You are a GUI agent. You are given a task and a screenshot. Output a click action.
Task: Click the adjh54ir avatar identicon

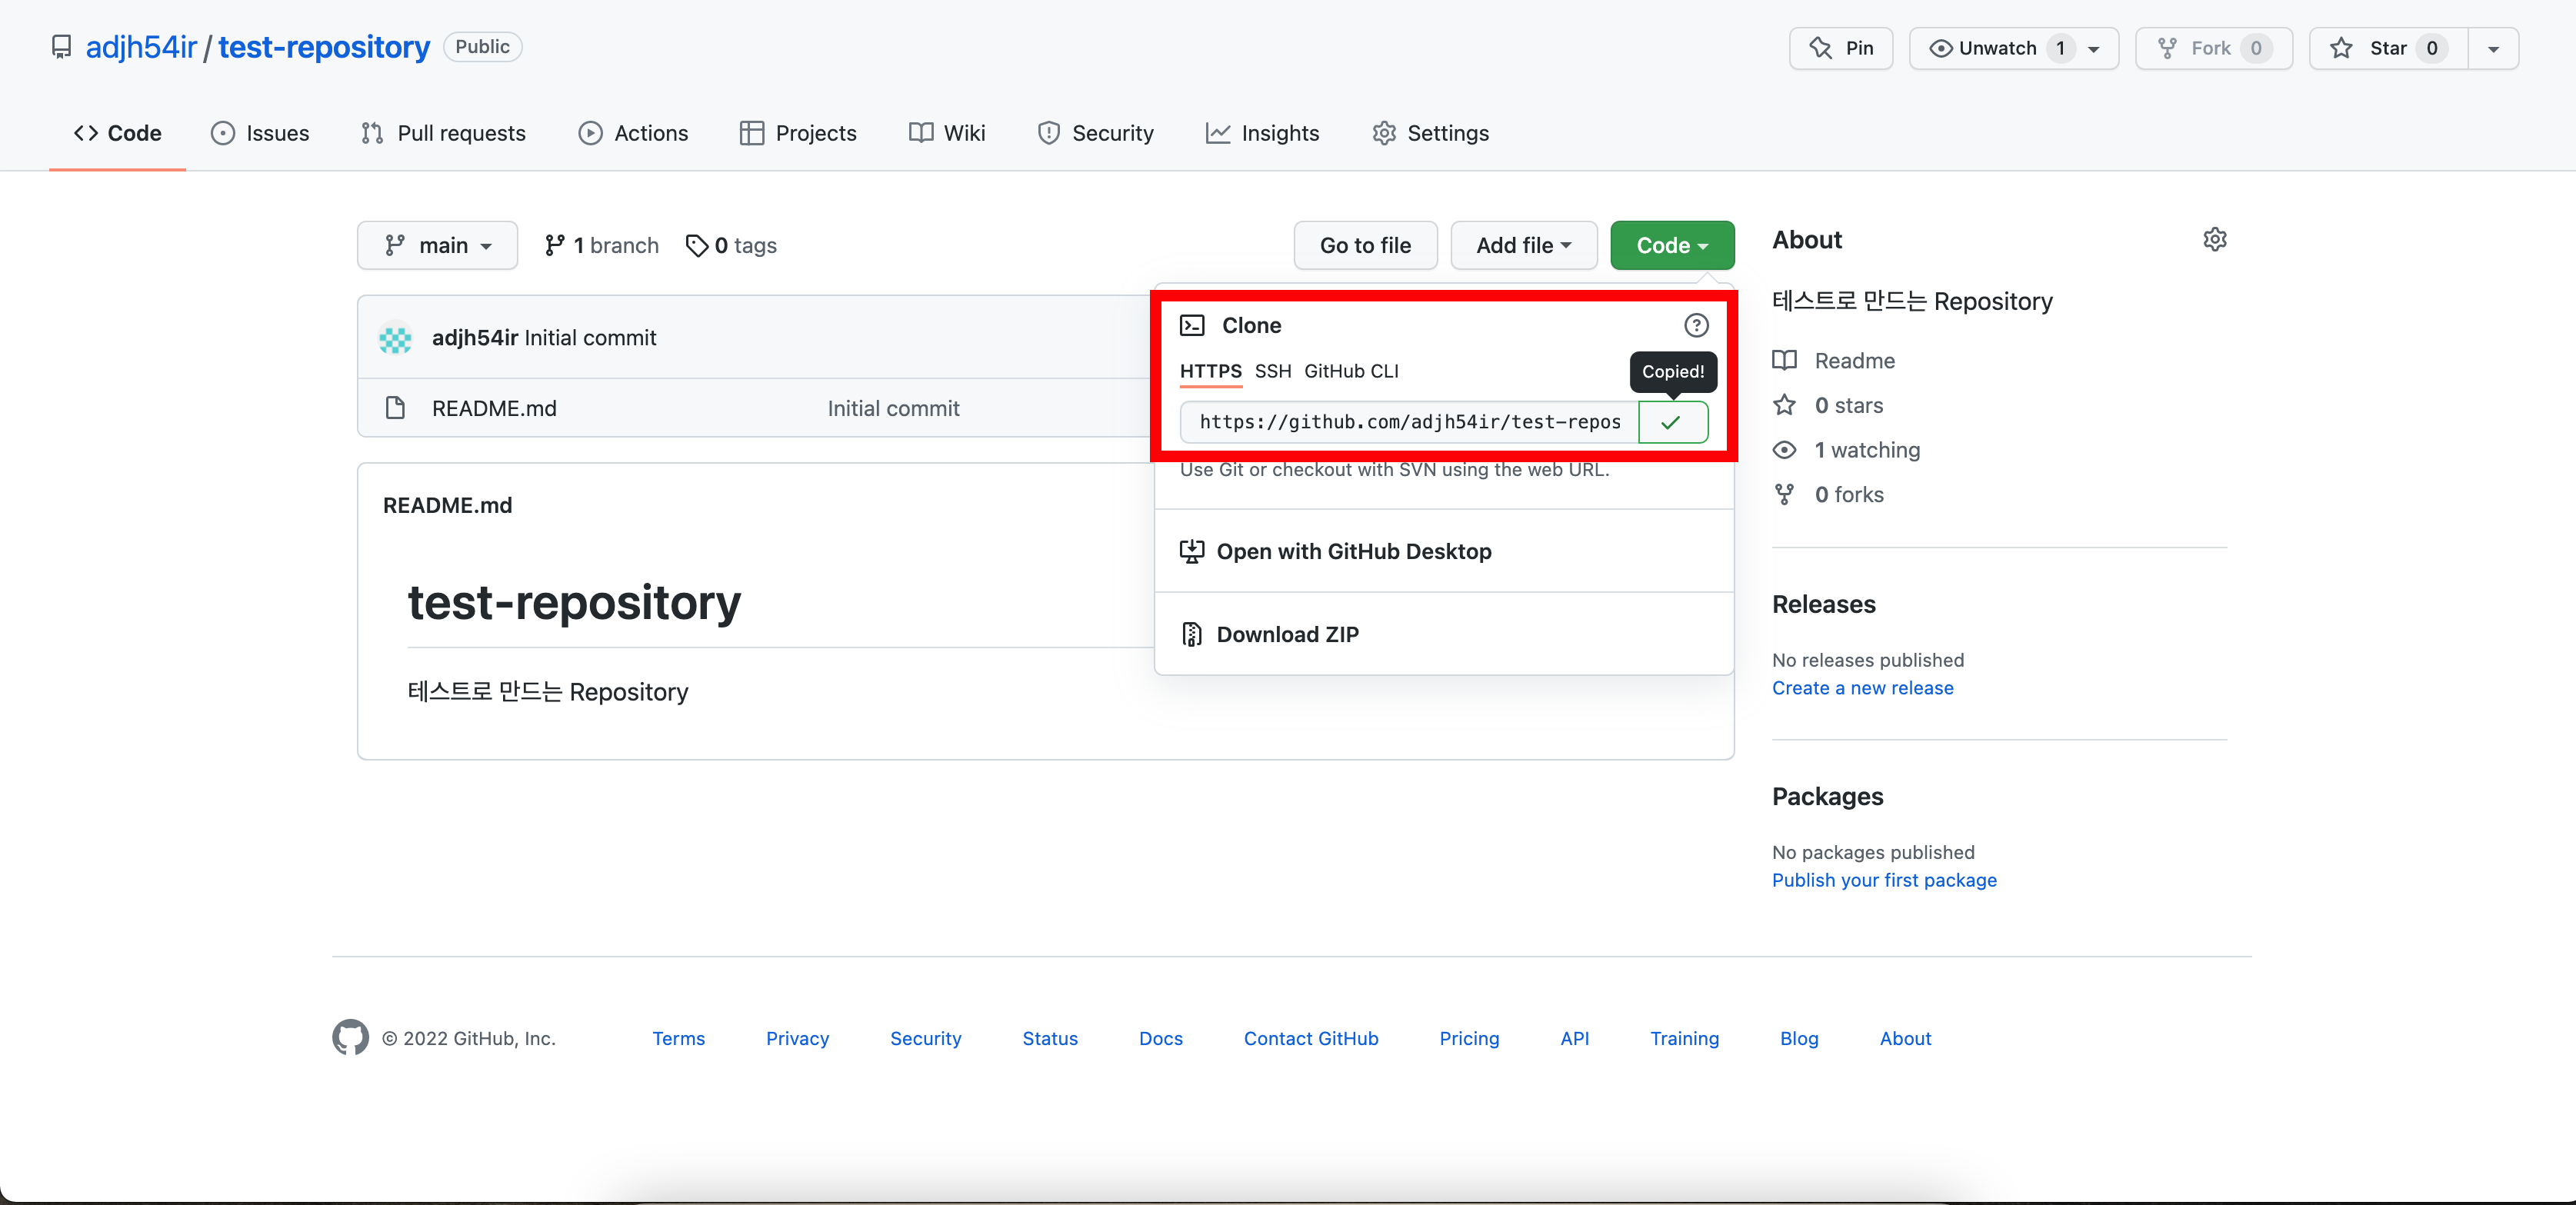pyautogui.click(x=395, y=338)
